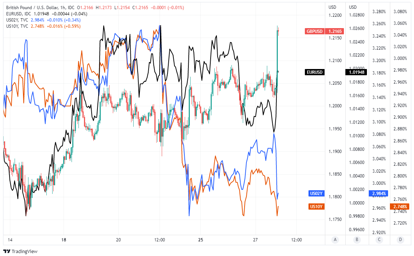414x256 pixels.
Task: Click the 2.748% US10Y value tag
Action: 401,207
